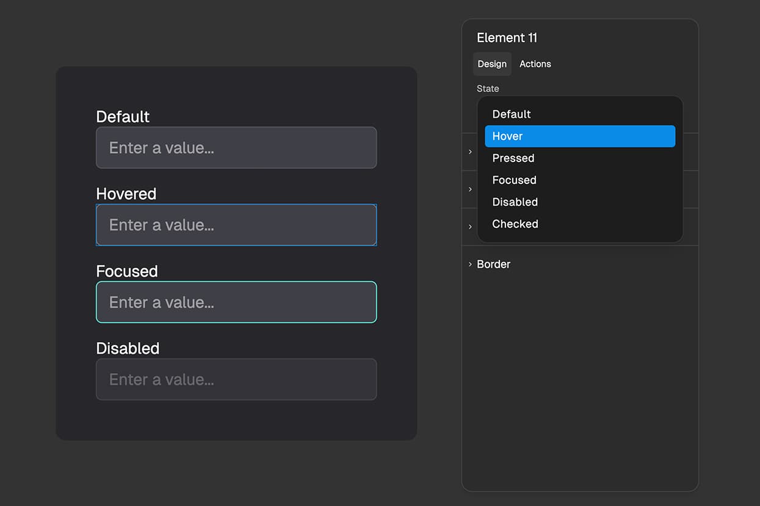Switch to the Design tab
The width and height of the screenshot is (760, 506).
pos(492,64)
